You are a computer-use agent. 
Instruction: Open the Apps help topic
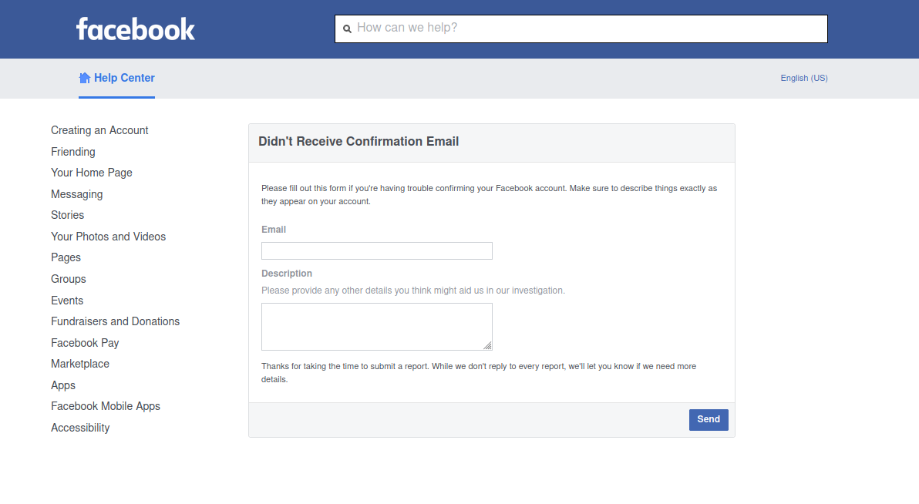(x=63, y=385)
